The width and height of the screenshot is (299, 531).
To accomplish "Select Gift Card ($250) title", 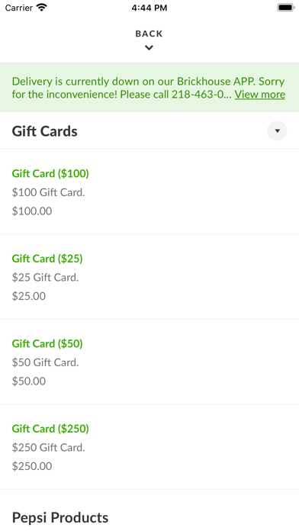I will coord(50,429).
